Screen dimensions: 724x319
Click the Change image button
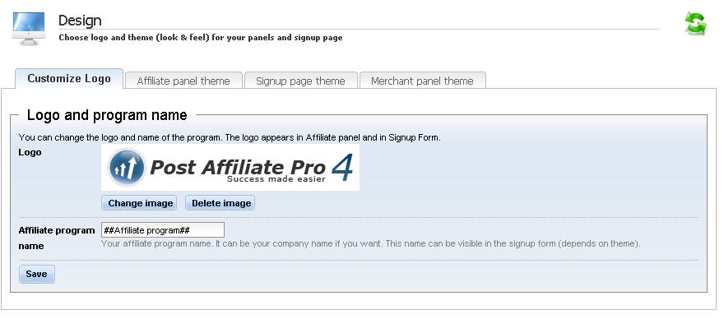[x=139, y=203]
